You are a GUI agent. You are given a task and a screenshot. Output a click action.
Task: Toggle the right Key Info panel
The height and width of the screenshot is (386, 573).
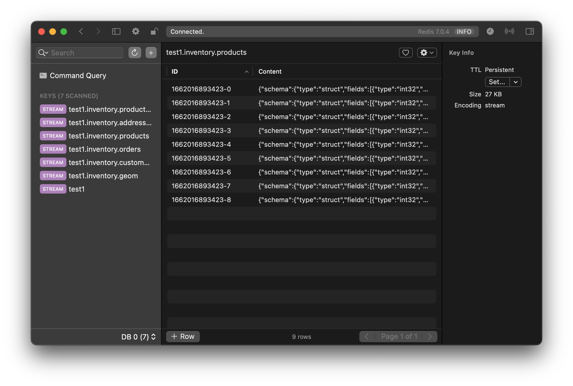click(x=529, y=32)
